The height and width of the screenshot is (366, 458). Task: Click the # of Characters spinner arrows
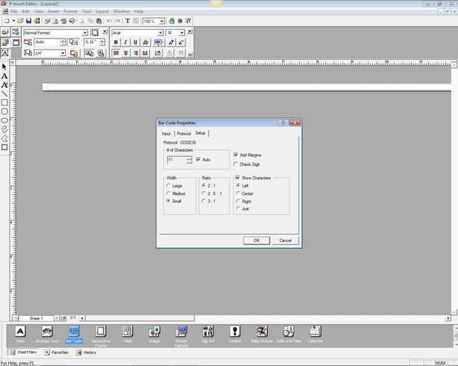coord(188,159)
